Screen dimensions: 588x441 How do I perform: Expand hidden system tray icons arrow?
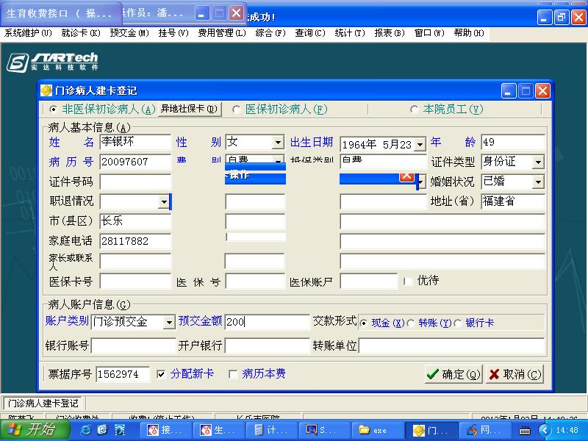pos(545,430)
